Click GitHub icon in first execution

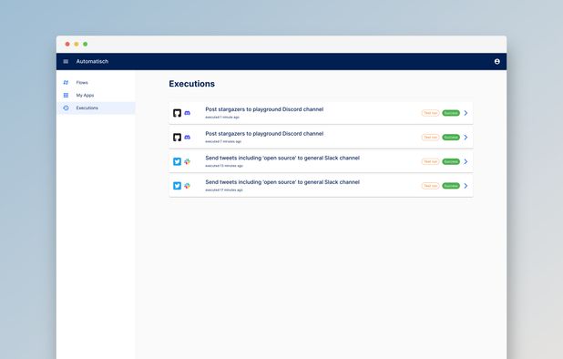[177, 113]
